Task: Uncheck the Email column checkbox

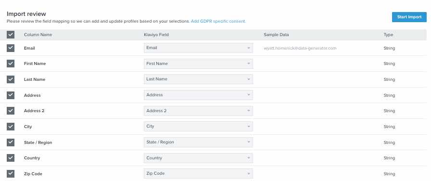Action: [x=11, y=48]
